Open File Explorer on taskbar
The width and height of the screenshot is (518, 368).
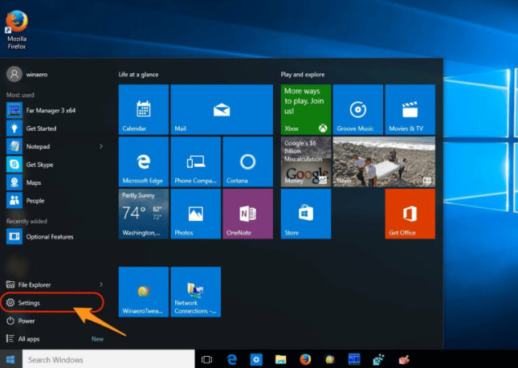pos(280,359)
